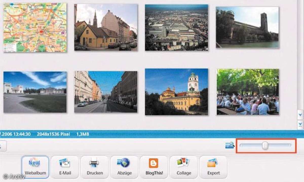
Task: Create a Collage from selected photos
Action: [184, 167]
